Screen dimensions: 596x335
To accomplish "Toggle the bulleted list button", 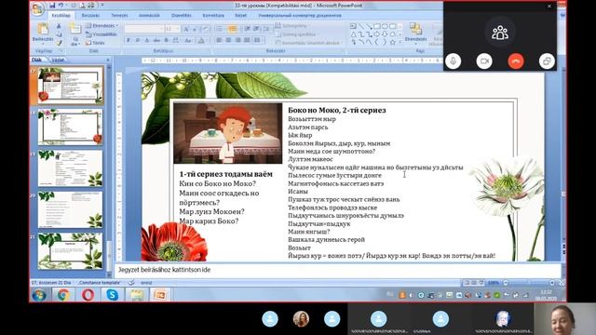I will (220, 29).
